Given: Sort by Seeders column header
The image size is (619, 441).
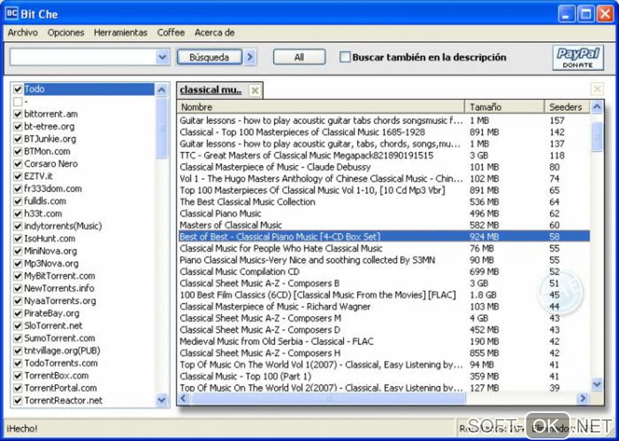Looking at the screenshot, I should point(567,107).
